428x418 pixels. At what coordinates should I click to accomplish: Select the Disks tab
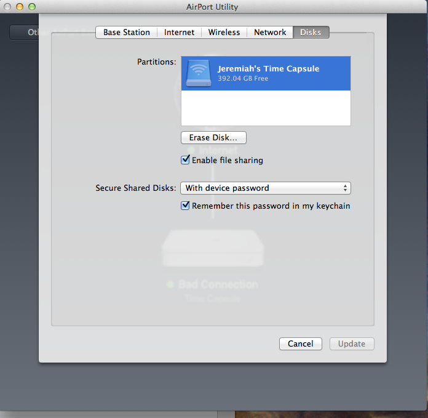click(311, 32)
